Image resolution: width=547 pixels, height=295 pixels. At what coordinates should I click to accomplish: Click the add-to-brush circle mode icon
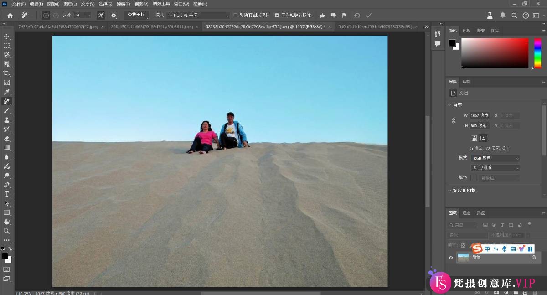46,16
